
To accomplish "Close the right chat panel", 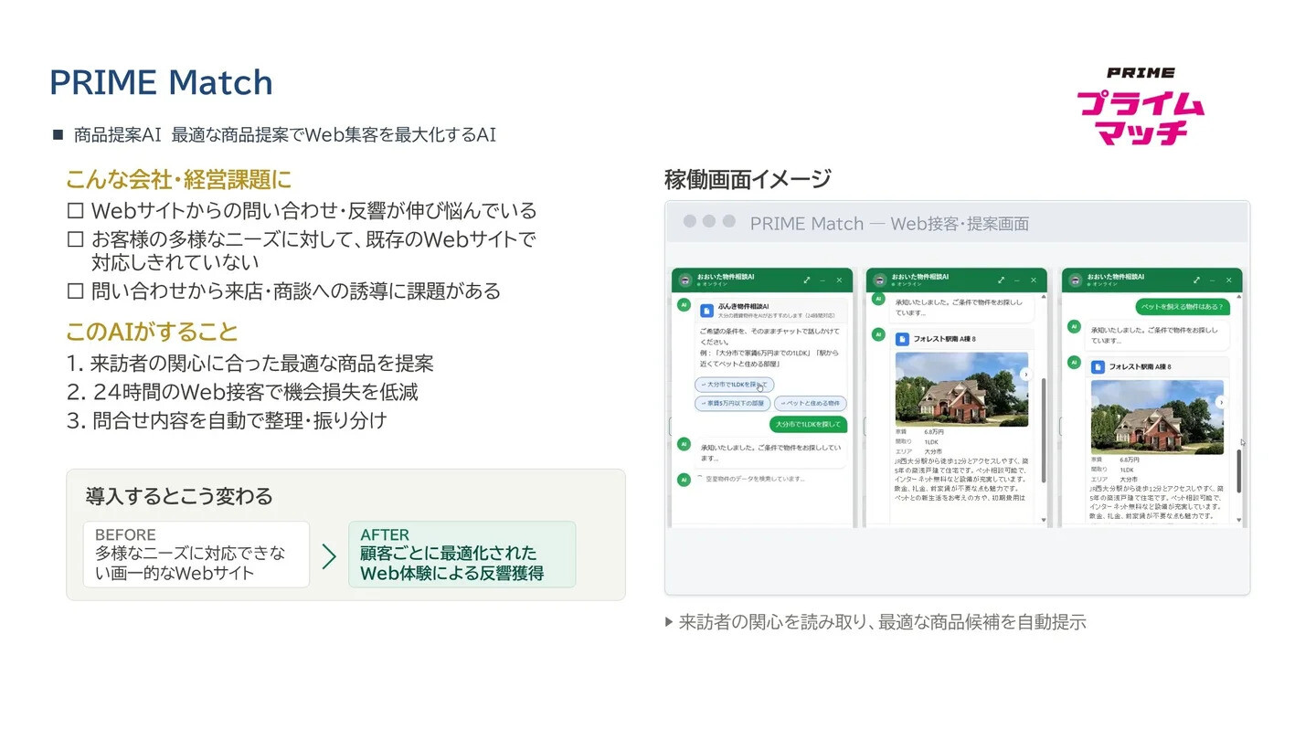I will point(1230,280).
